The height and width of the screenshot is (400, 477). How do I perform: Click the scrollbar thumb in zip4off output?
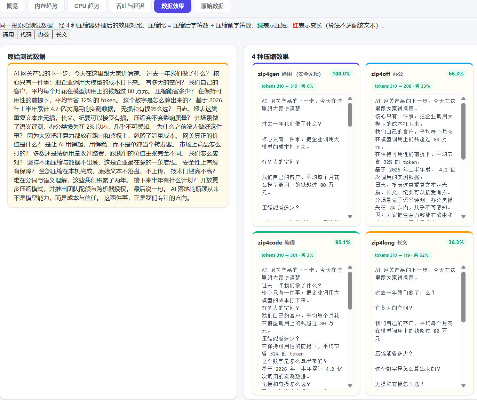(x=463, y=131)
